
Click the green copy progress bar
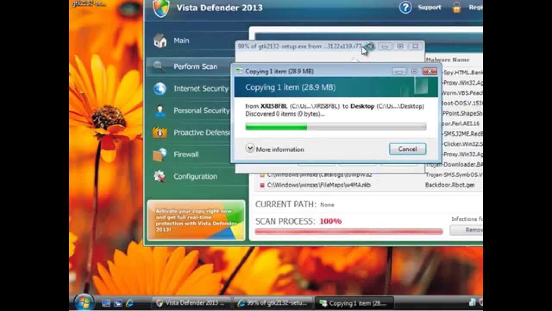pos(336,127)
